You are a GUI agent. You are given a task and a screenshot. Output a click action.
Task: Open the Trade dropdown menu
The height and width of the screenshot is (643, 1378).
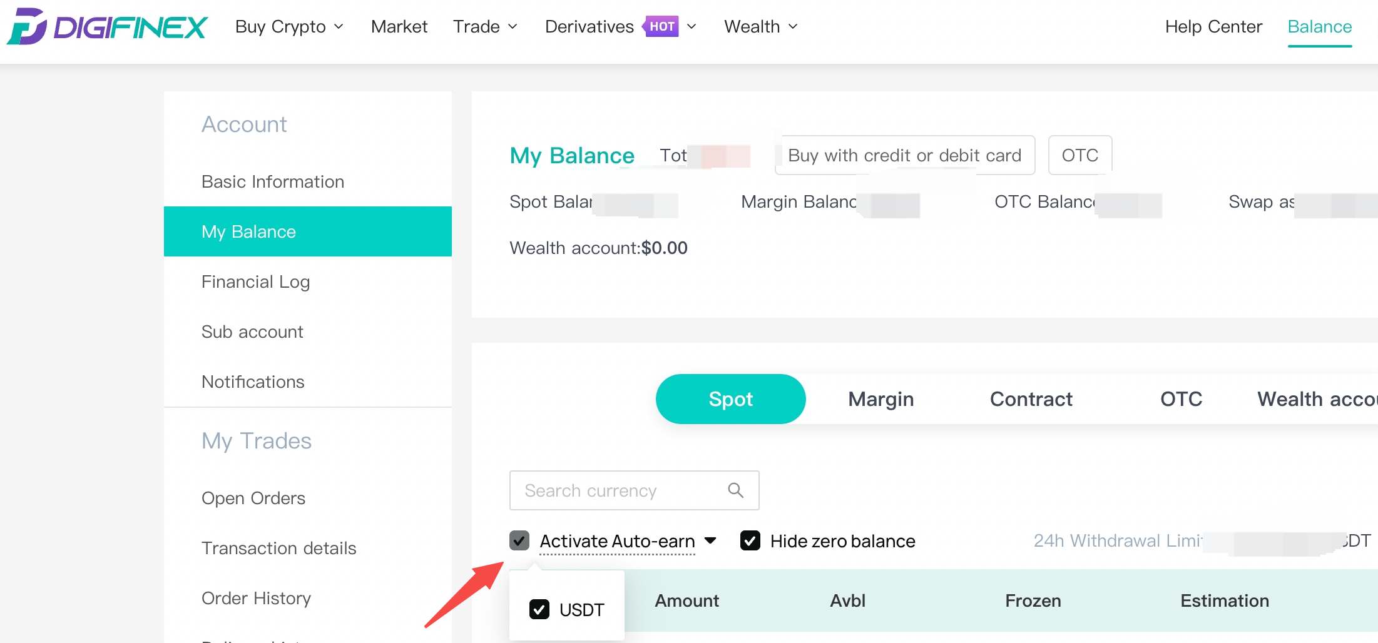[x=485, y=26]
